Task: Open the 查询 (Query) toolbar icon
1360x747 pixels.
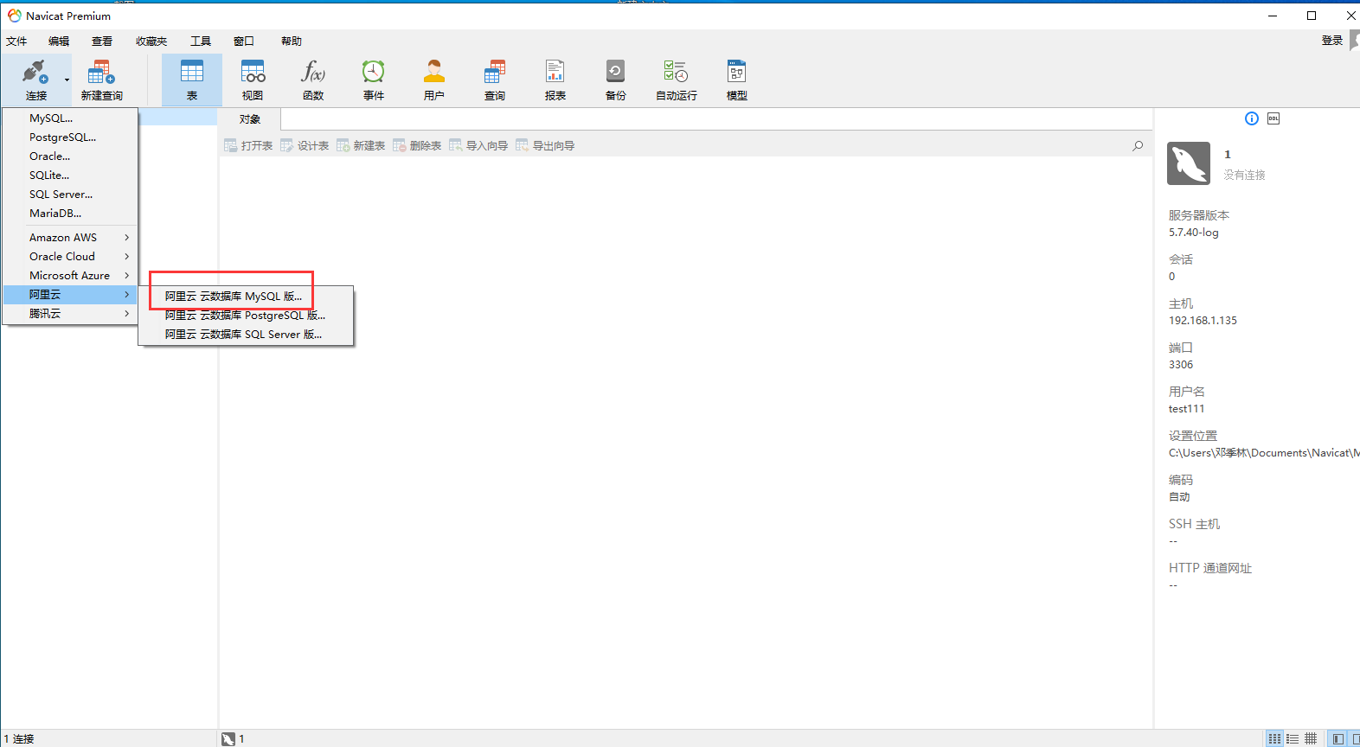Action: coord(495,72)
